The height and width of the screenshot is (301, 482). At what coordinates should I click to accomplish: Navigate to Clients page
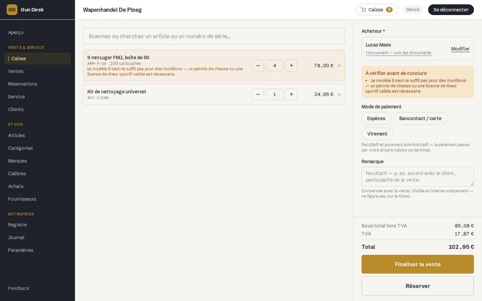point(37,109)
